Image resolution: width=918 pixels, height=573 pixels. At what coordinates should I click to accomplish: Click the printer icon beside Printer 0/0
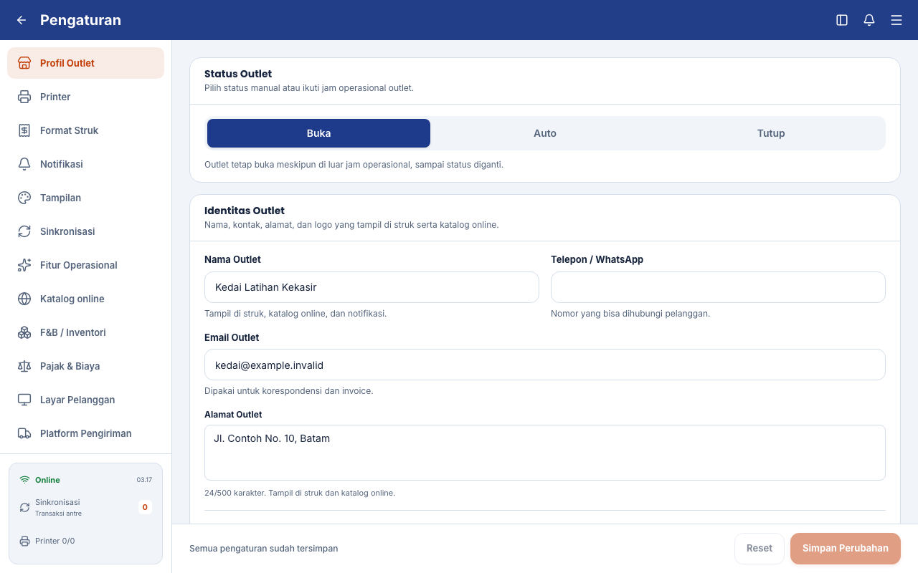(x=24, y=541)
